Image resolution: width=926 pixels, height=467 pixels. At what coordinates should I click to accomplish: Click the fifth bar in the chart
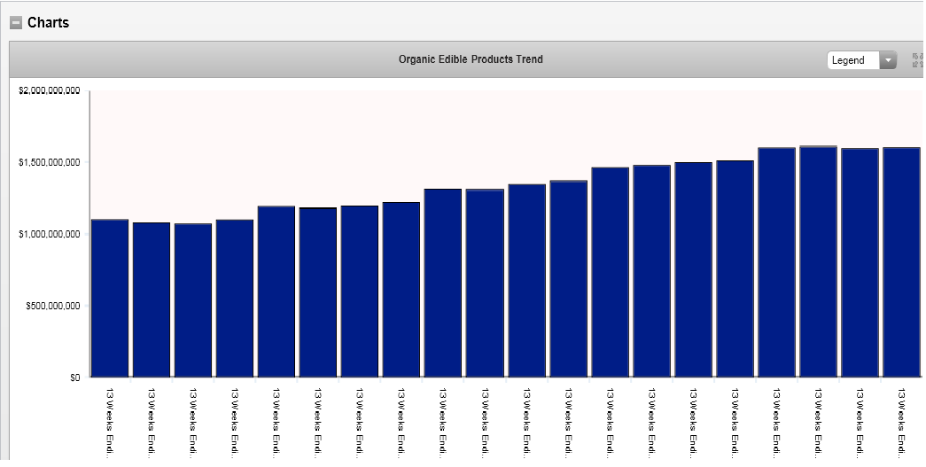(276, 292)
